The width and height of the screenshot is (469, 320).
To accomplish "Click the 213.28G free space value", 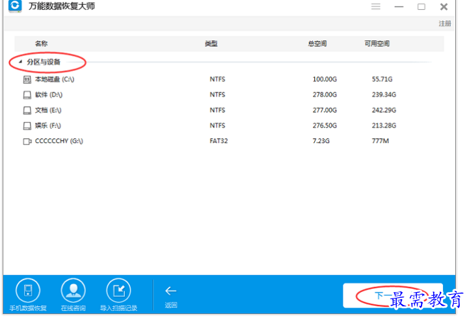I will click(384, 126).
